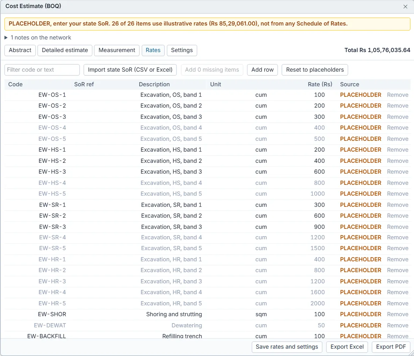This screenshot has width=414, height=356.
Task: Click the Total Rs 1,05,76,035.64 text
Action: pyautogui.click(x=377, y=50)
